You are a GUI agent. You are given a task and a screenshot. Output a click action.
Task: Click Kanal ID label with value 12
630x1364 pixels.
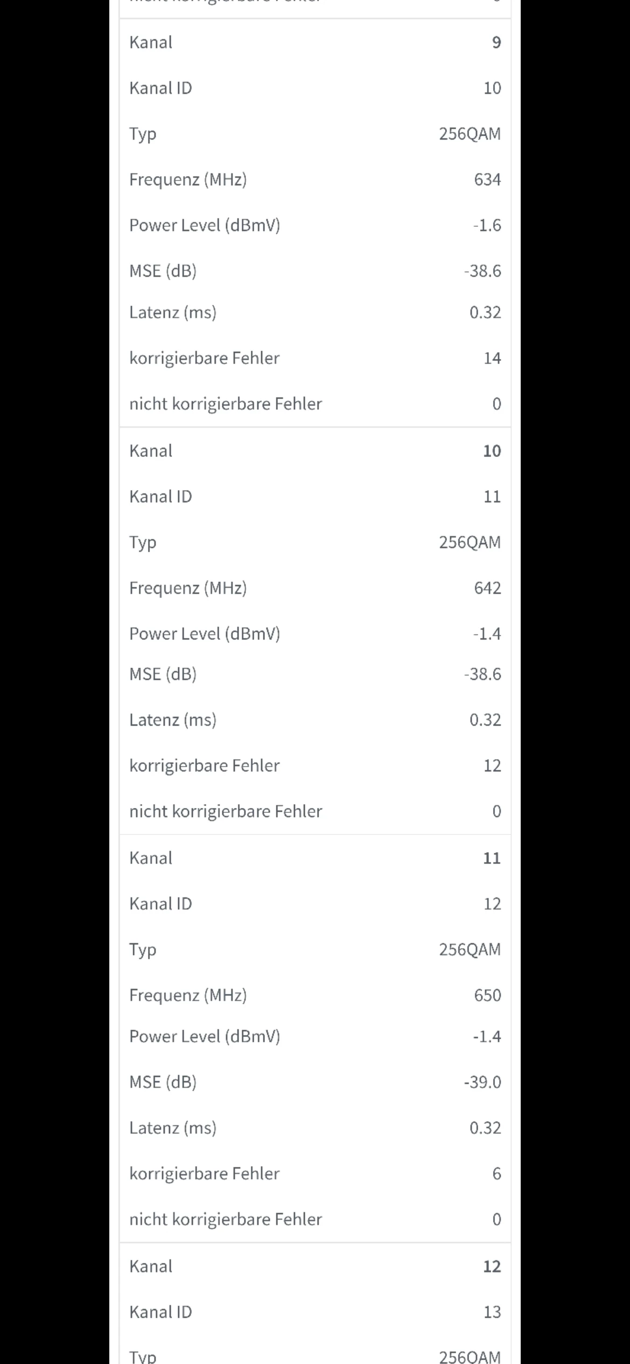coord(160,904)
